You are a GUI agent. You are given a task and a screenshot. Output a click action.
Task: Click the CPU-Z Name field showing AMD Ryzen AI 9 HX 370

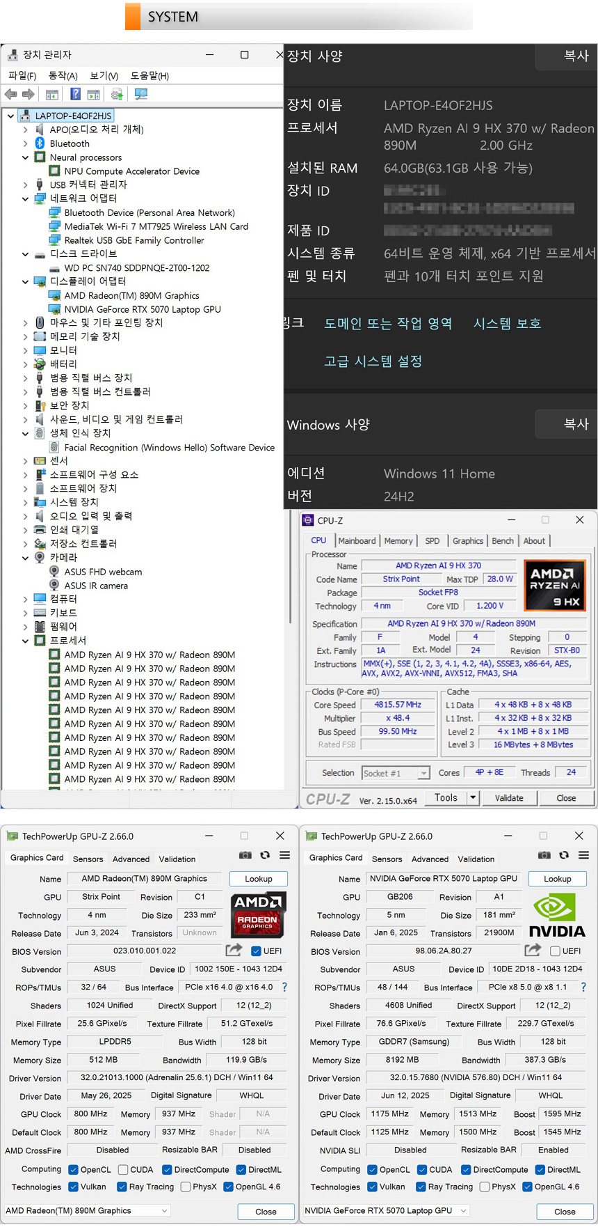point(439,565)
